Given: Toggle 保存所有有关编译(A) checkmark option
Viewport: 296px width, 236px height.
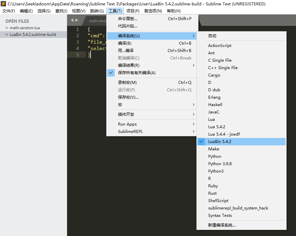Looking at the screenshot, I should point(152,73).
